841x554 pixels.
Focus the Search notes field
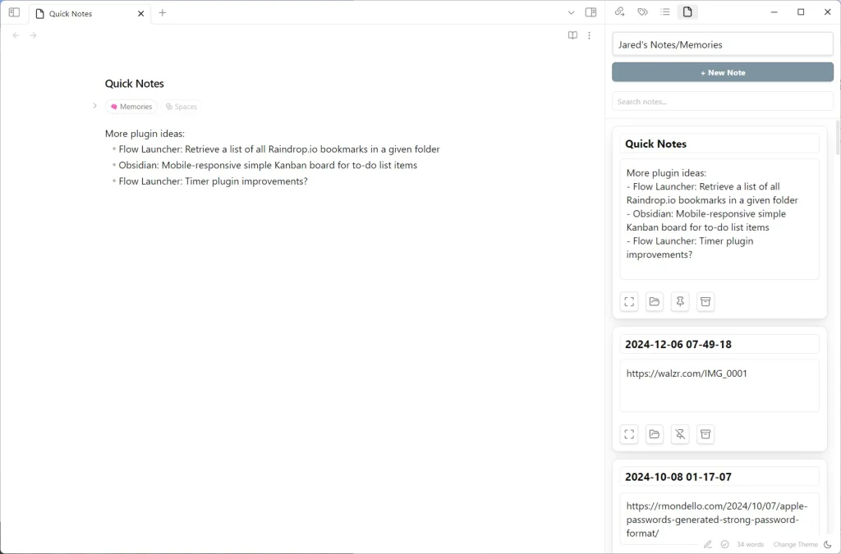click(x=723, y=101)
